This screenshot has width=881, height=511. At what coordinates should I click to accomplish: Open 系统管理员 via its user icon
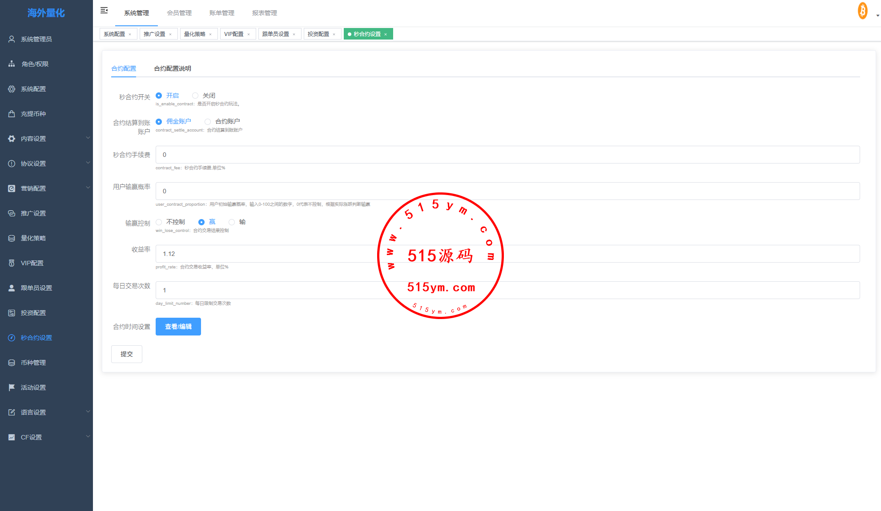(12, 39)
